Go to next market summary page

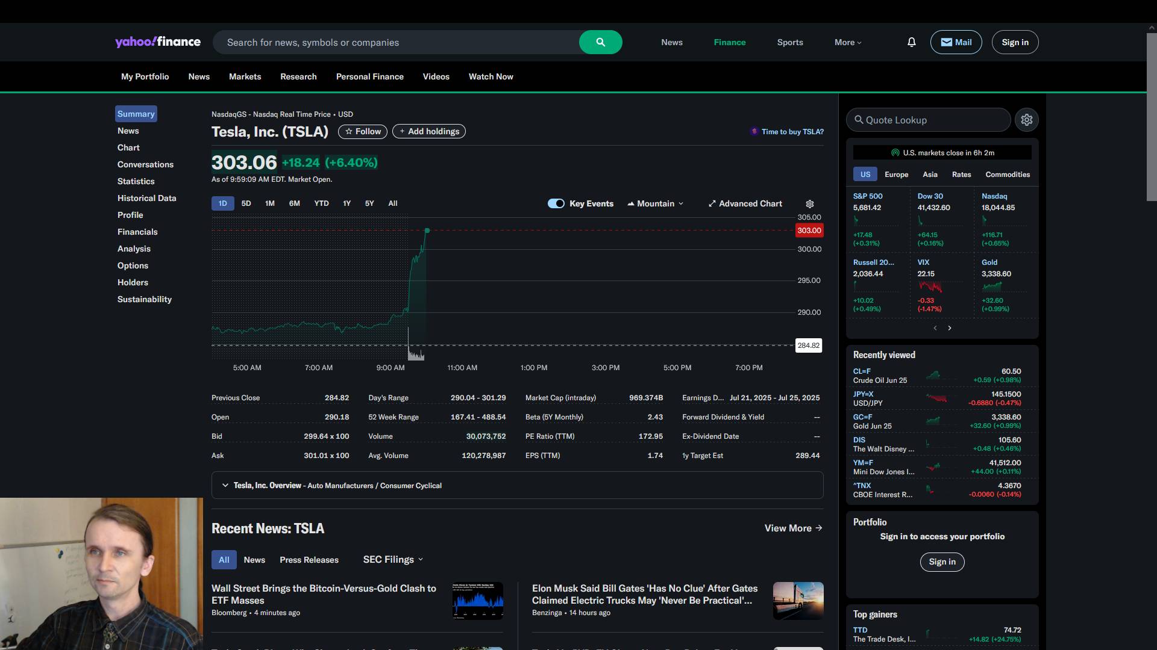click(x=950, y=328)
